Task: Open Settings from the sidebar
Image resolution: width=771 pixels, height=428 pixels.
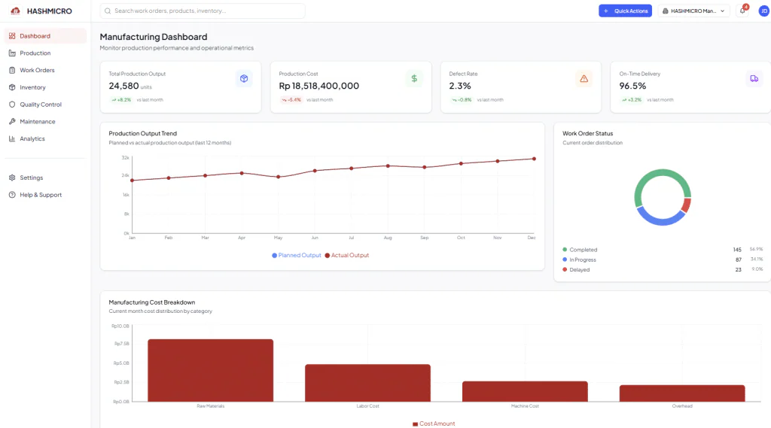Action: (45, 178)
